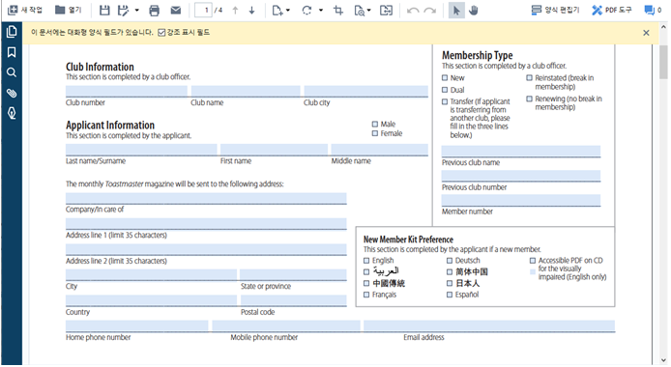
Task: Click the scrollbar down arrow
Action: pyautogui.click(x=663, y=360)
